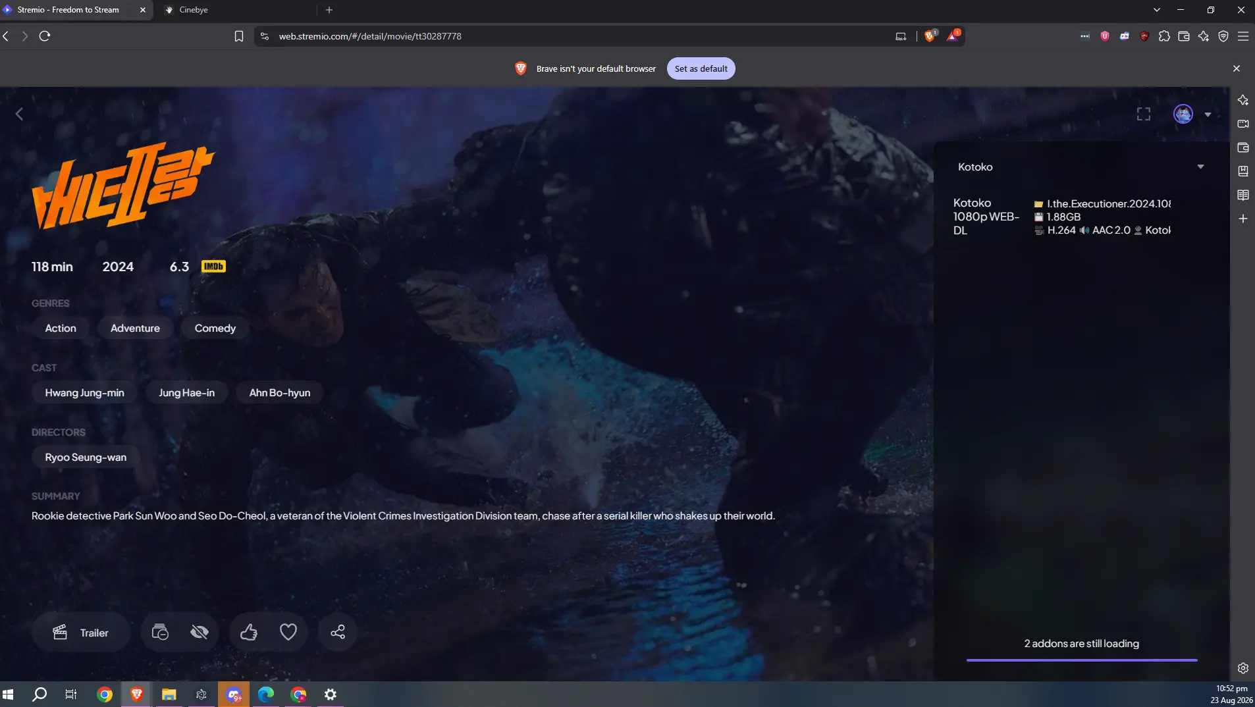Open Windows taskbar search
This screenshot has height=707, width=1255.
click(40, 694)
